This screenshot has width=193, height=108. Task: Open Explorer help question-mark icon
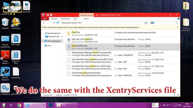tap(179, 19)
